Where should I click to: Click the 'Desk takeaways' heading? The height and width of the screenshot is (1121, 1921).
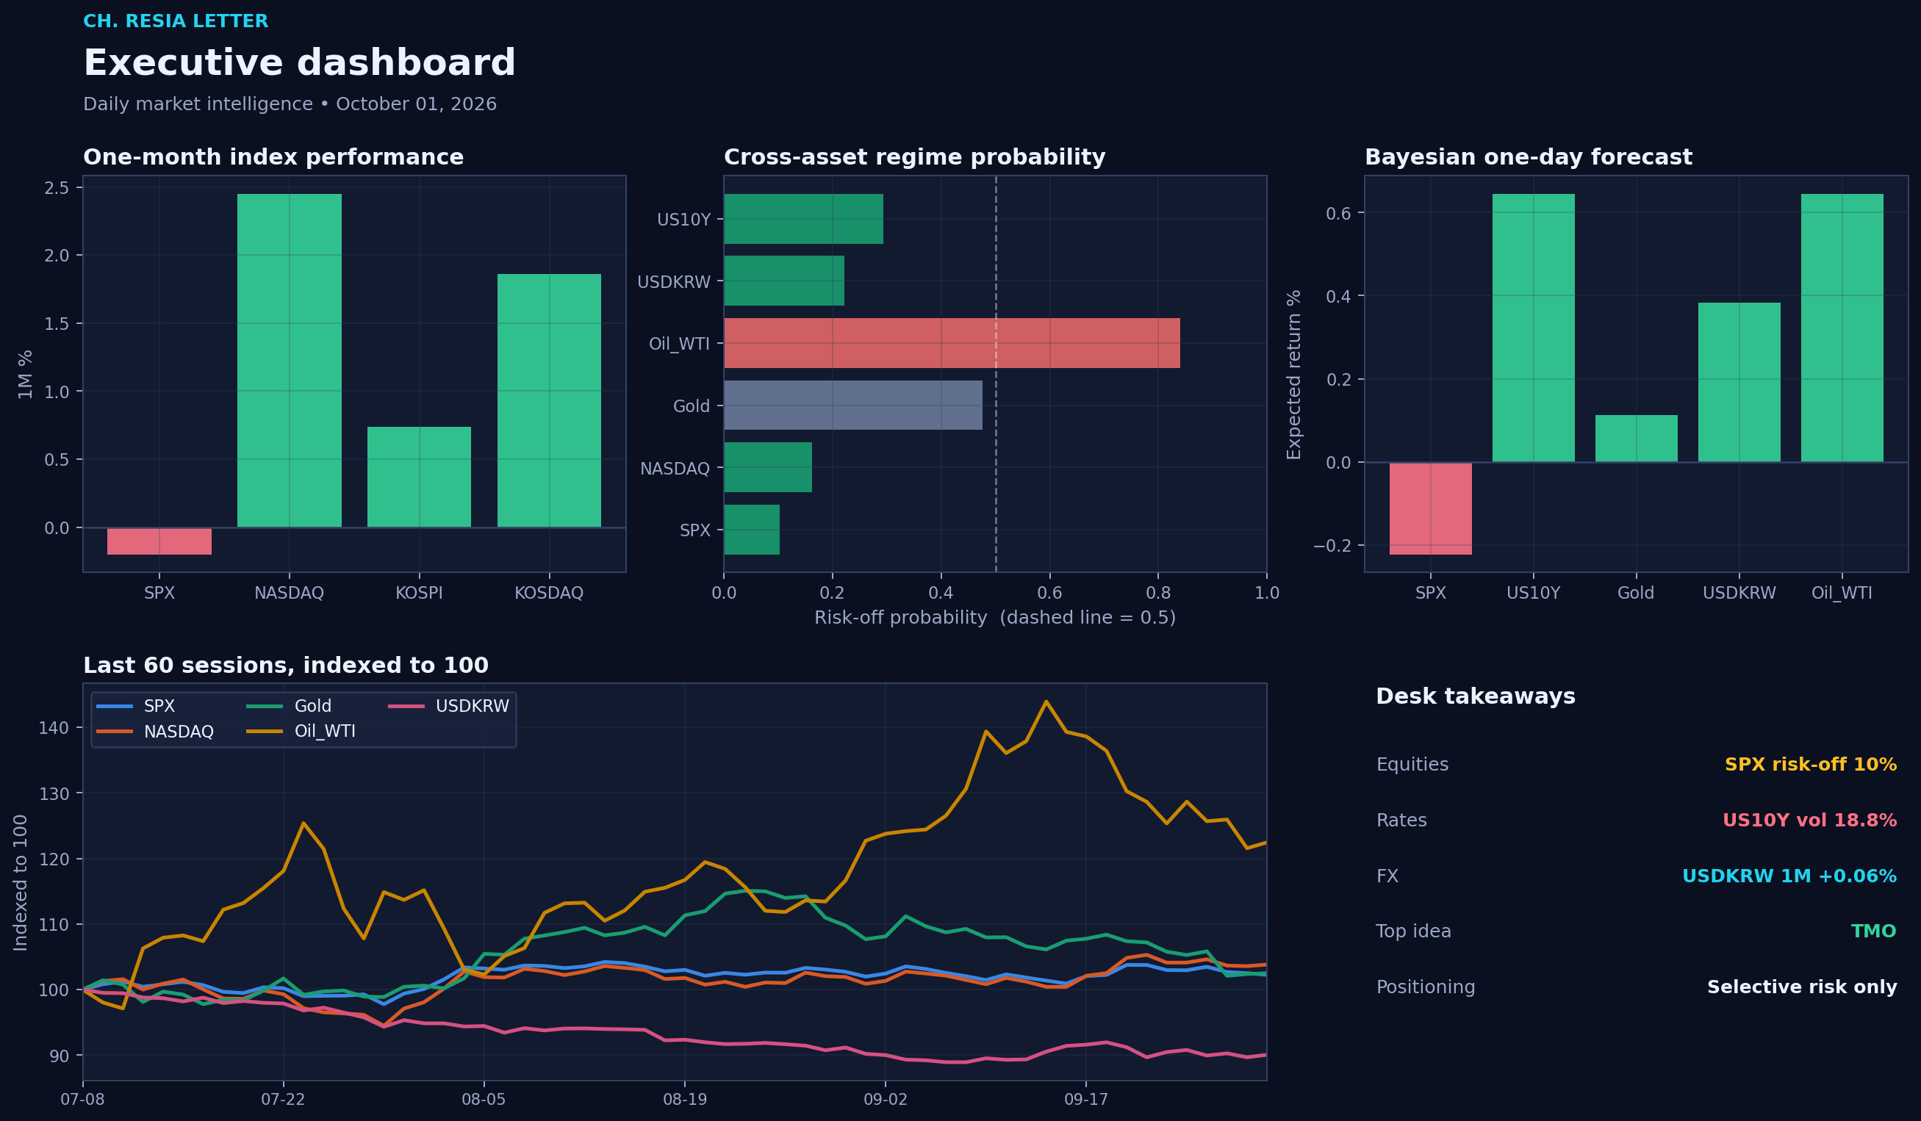[x=1476, y=696]
